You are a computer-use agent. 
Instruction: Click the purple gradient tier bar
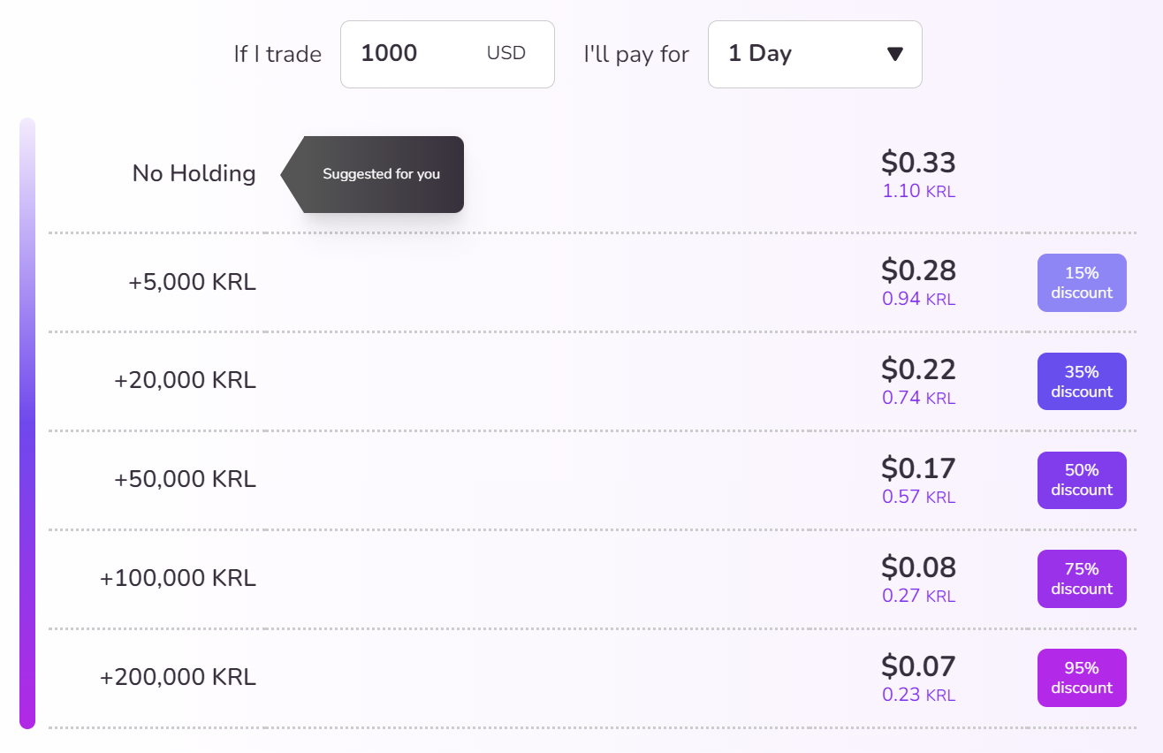(27, 422)
